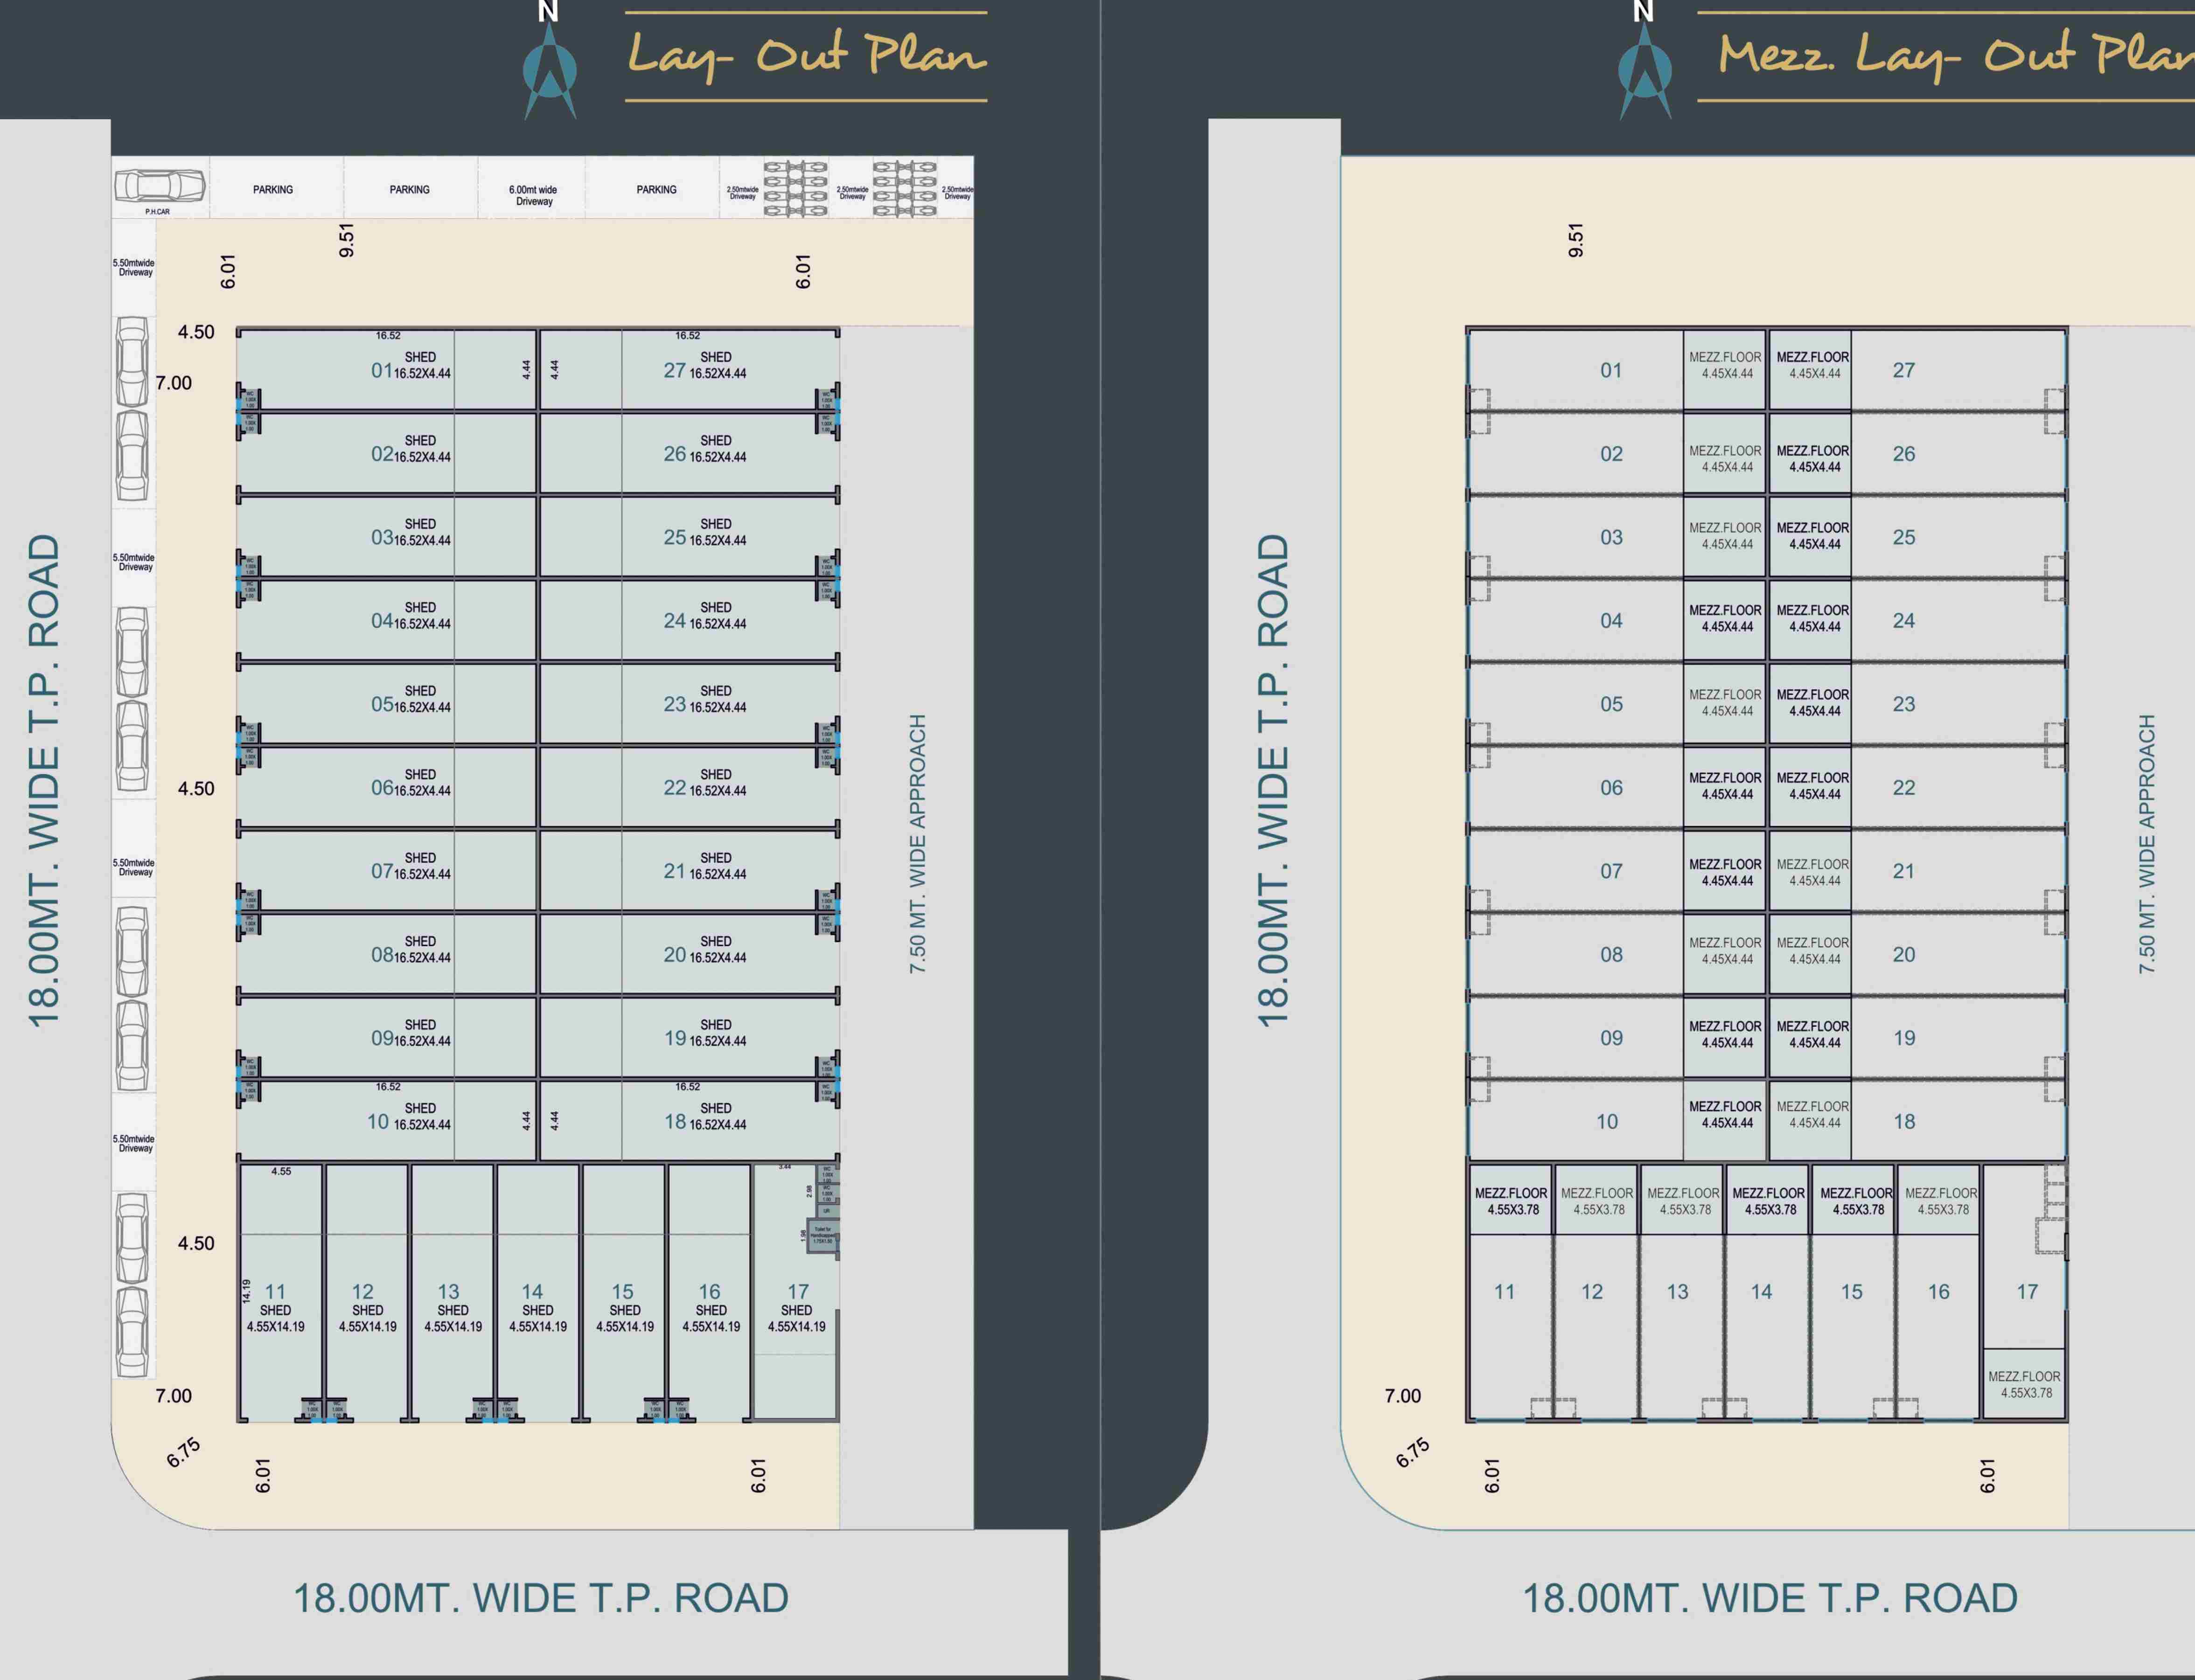
Task: Click shed number 20 in the Lay-Out Plan
Action: pos(675,955)
